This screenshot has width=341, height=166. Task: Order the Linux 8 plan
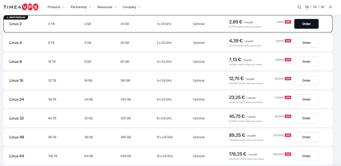tap(306, 61)
